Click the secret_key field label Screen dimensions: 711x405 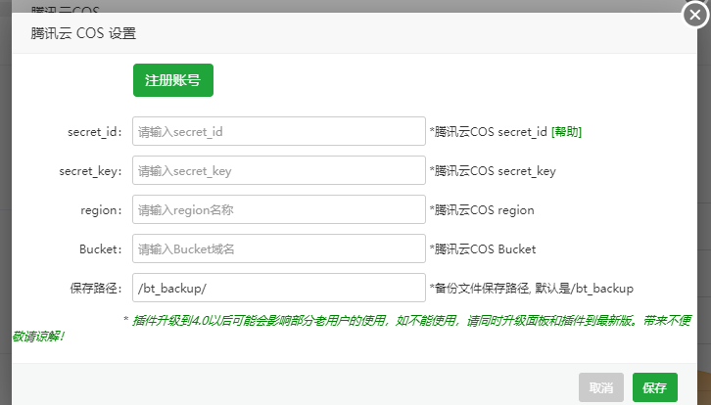click(x=90, y=171)
